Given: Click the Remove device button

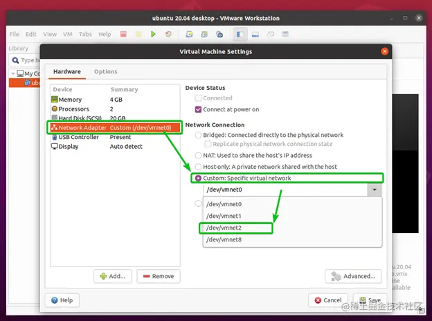Looking at the screenshot, I should (159, 276).
